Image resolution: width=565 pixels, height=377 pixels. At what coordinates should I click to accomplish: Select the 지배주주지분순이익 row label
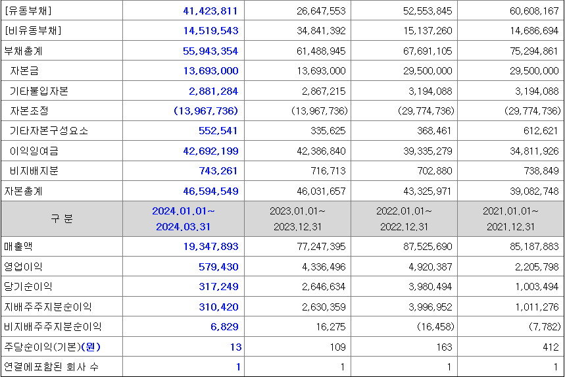click(x=48, y=307)
